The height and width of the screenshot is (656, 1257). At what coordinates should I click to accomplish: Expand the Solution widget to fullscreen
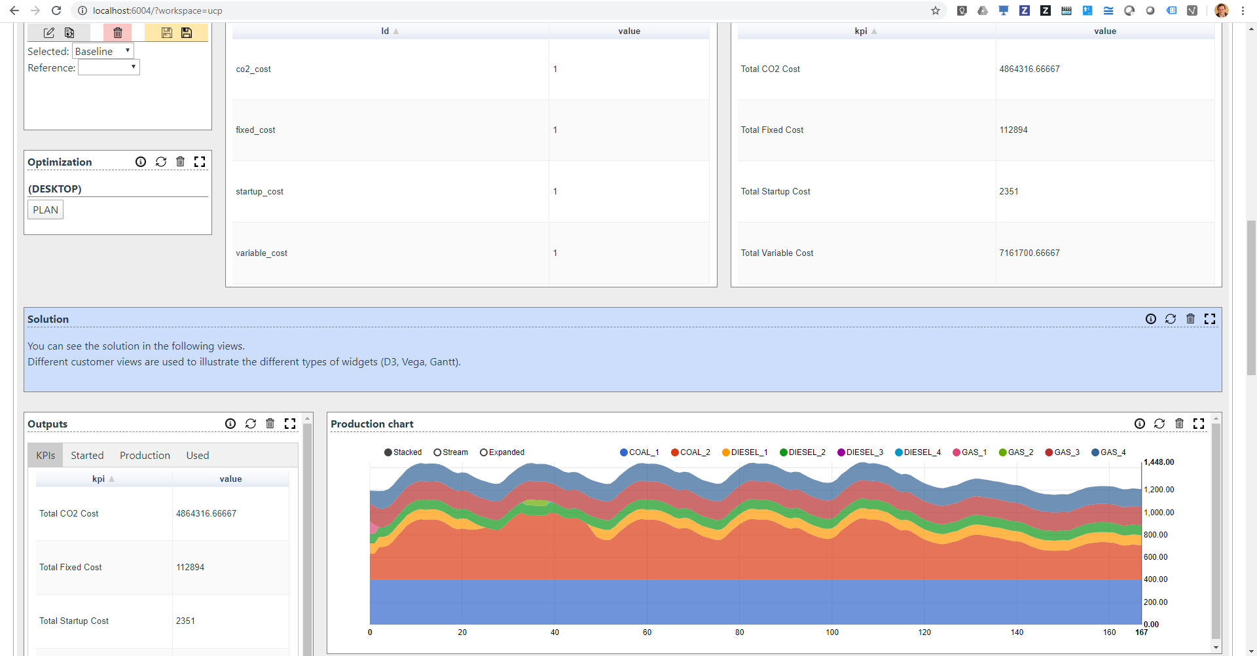1210,319
